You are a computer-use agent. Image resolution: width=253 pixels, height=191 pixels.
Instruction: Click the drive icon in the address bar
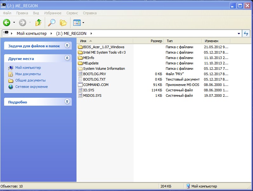click(6, 33)
